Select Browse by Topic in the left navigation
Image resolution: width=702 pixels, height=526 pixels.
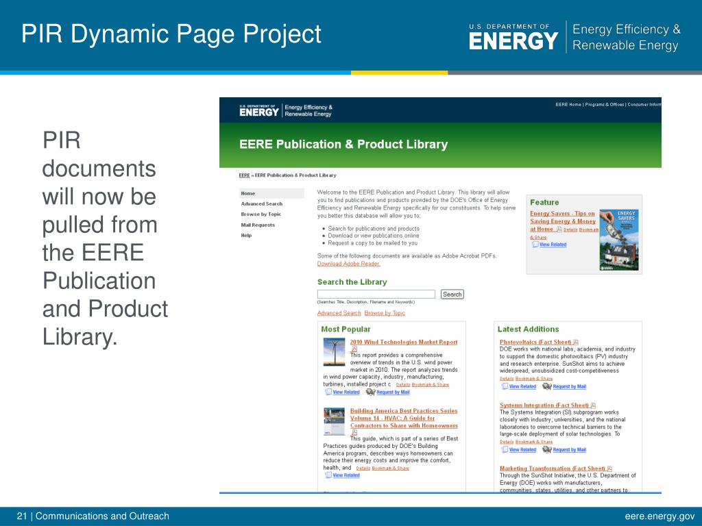pyautogui.click(x=261, y=214)
